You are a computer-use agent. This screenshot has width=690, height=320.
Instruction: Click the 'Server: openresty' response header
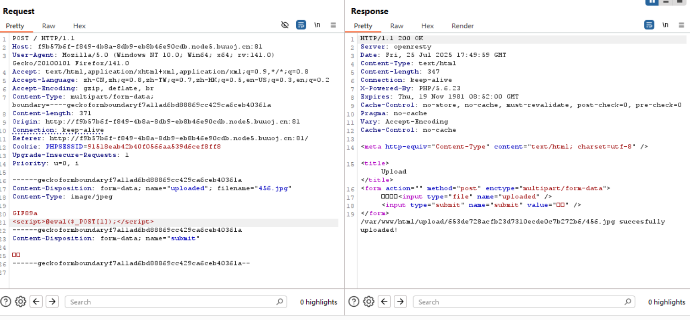tap(396, 47)
